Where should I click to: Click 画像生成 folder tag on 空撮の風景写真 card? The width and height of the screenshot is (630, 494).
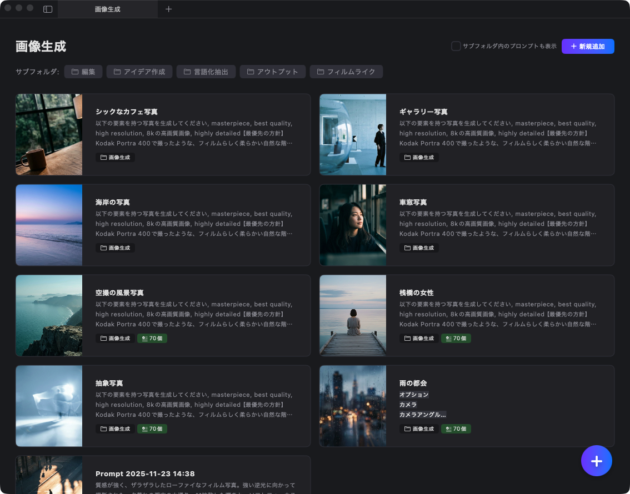116,339
